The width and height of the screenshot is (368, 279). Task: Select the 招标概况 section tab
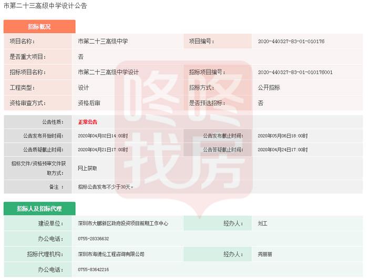tap(39, 26)
